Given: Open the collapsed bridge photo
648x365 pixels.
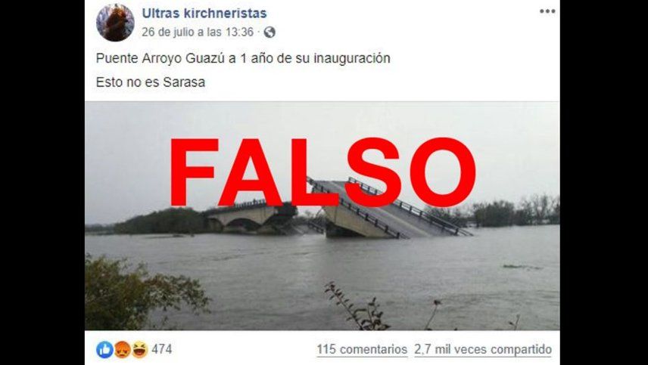Looking at the screenshot, I should pyautogui.click(x=322, y=215).
